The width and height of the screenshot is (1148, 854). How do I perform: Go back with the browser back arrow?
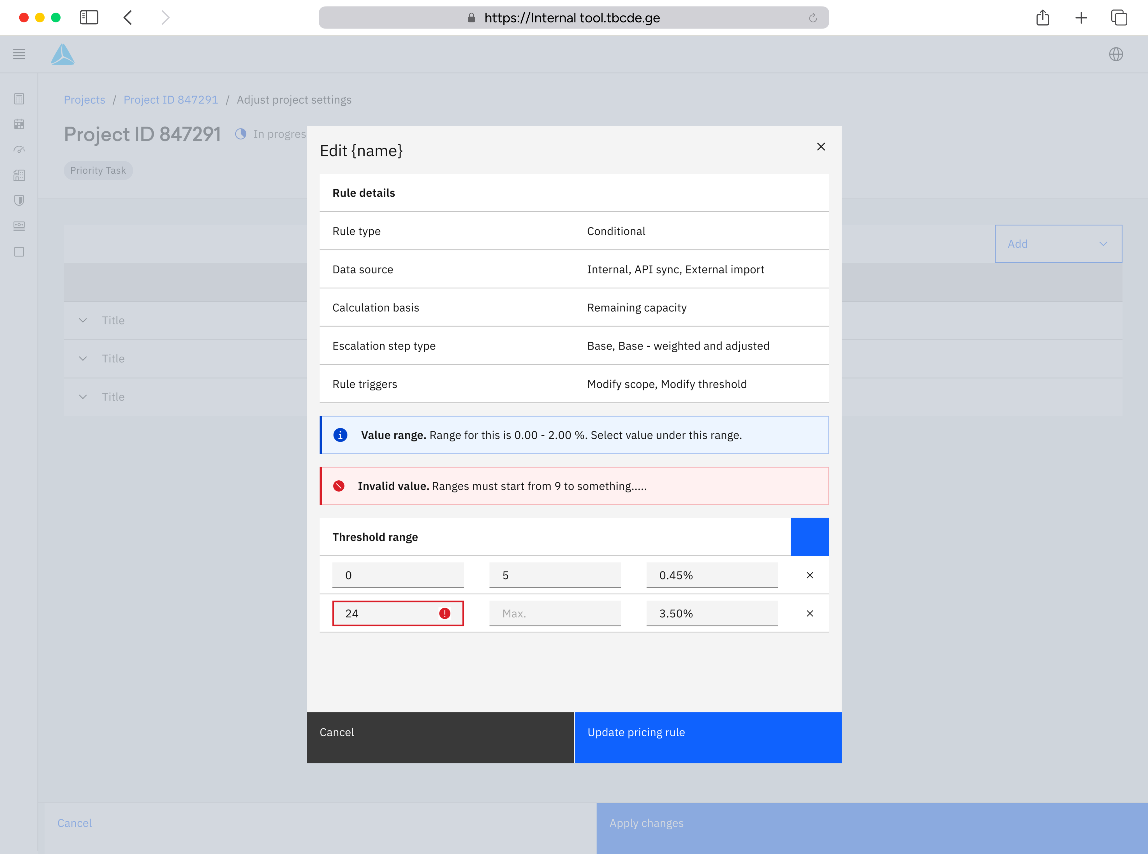point(128,18)
